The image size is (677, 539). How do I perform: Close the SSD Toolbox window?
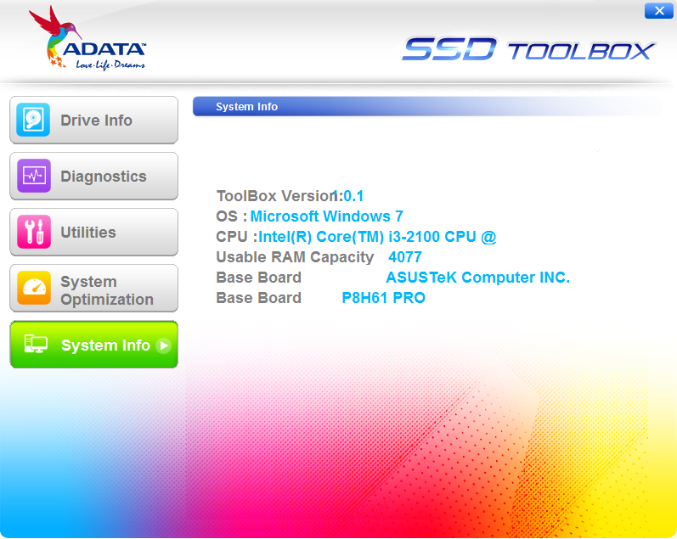659,11
